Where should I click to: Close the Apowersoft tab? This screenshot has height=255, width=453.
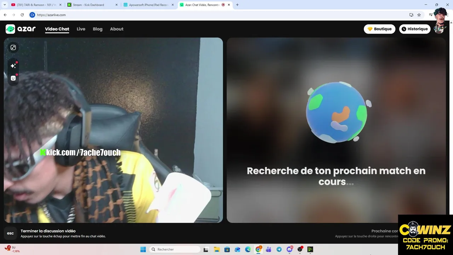(173, 5)
